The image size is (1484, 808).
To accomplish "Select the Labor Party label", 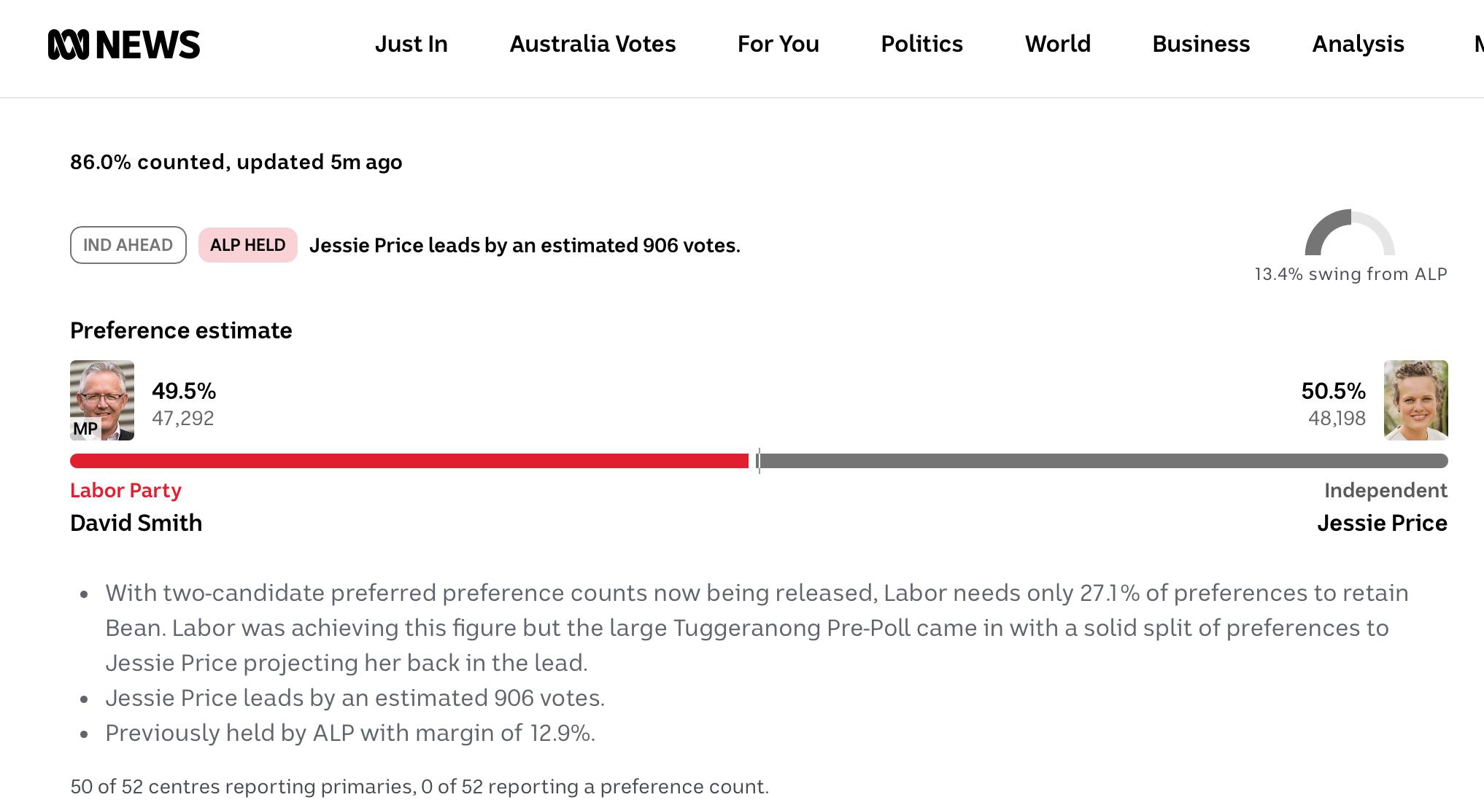I will [125, 491].
